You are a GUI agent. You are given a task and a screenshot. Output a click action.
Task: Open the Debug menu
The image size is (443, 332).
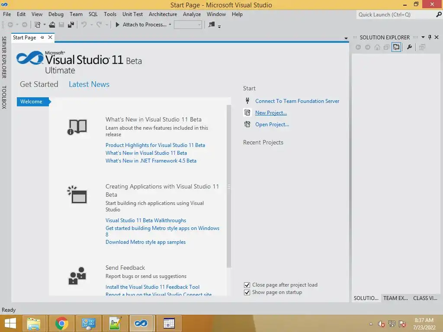[x=56, y=14]
